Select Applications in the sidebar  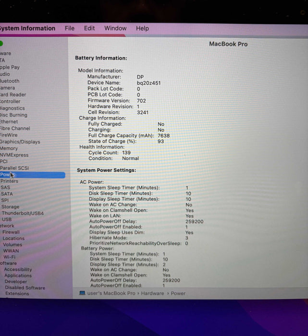tap(18, 276)
